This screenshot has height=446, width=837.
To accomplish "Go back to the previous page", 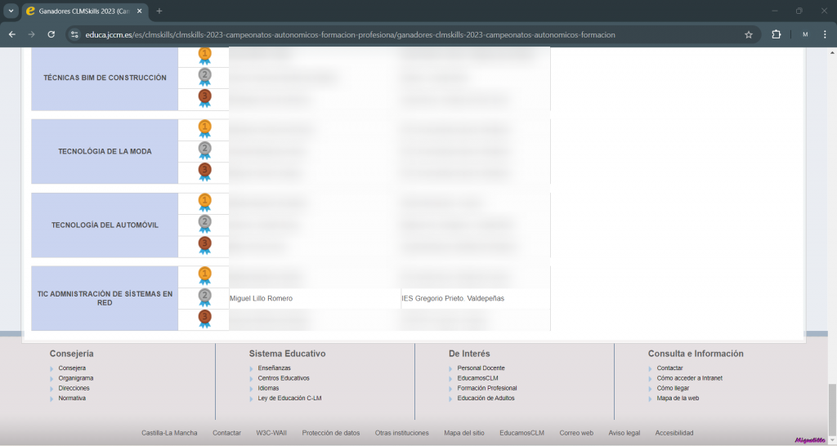I will [x=11, y=34].
